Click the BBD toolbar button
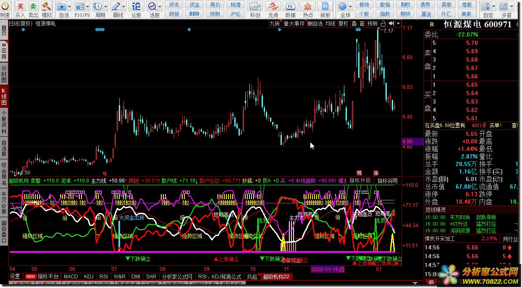522x288 pixels. tap(194, 14)
